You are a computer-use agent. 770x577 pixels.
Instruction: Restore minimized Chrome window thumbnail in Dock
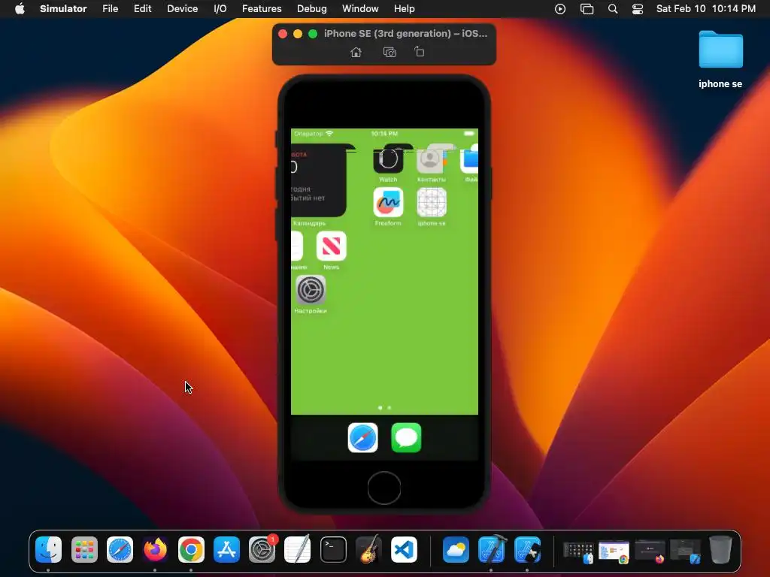click(x=614, y=551)
